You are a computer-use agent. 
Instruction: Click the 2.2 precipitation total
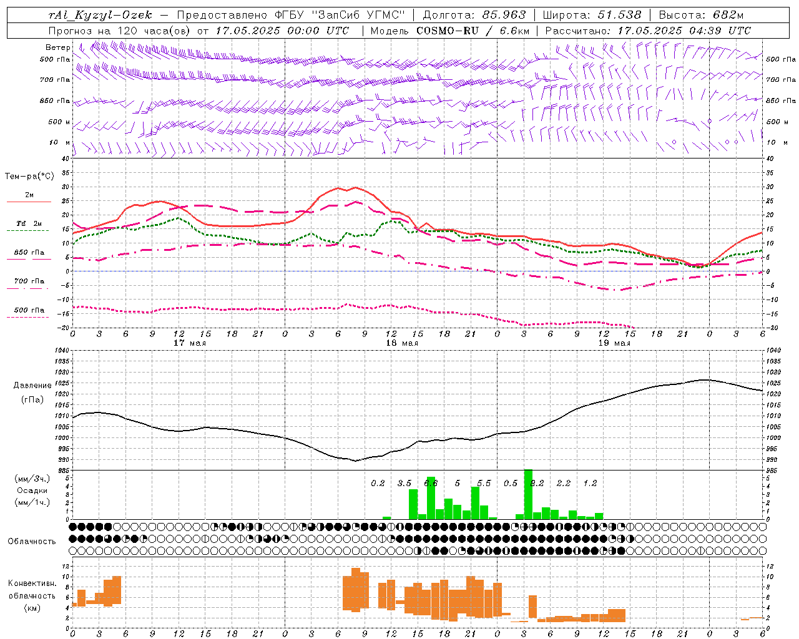tap(564, 483)
